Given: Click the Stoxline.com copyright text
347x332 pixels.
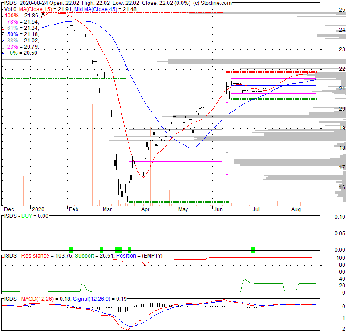Looking at the screenshot, I should [x=213, y=3].
